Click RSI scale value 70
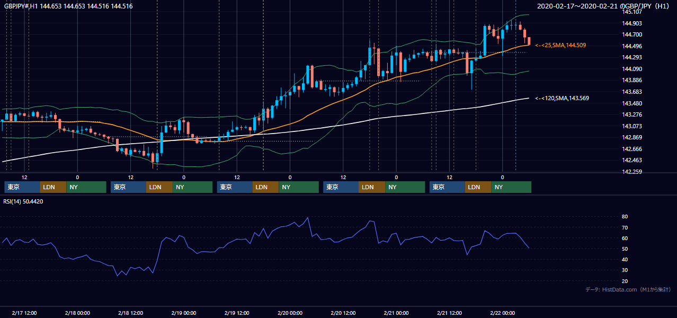Screen dimensions: 677x318 point(625,227)
